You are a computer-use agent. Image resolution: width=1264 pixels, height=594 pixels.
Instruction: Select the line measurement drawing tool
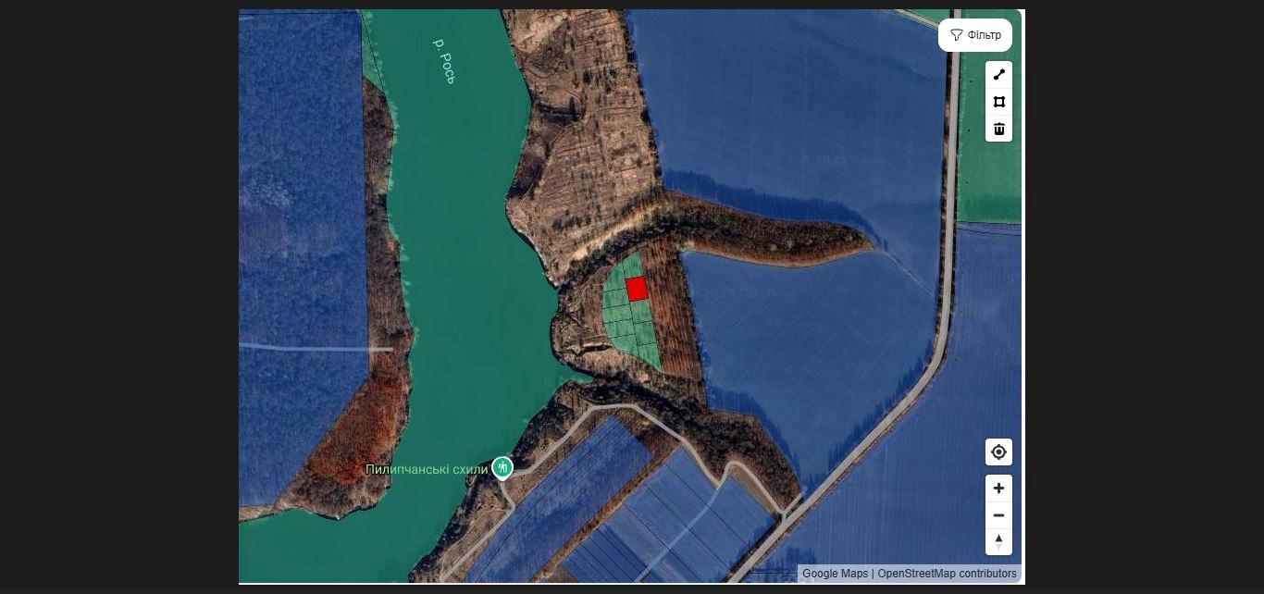[x=998, y=75]
